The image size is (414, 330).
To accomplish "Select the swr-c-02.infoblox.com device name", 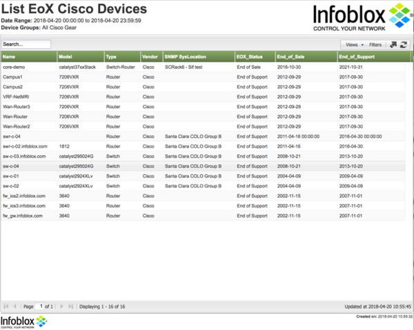I will point(25,146).
